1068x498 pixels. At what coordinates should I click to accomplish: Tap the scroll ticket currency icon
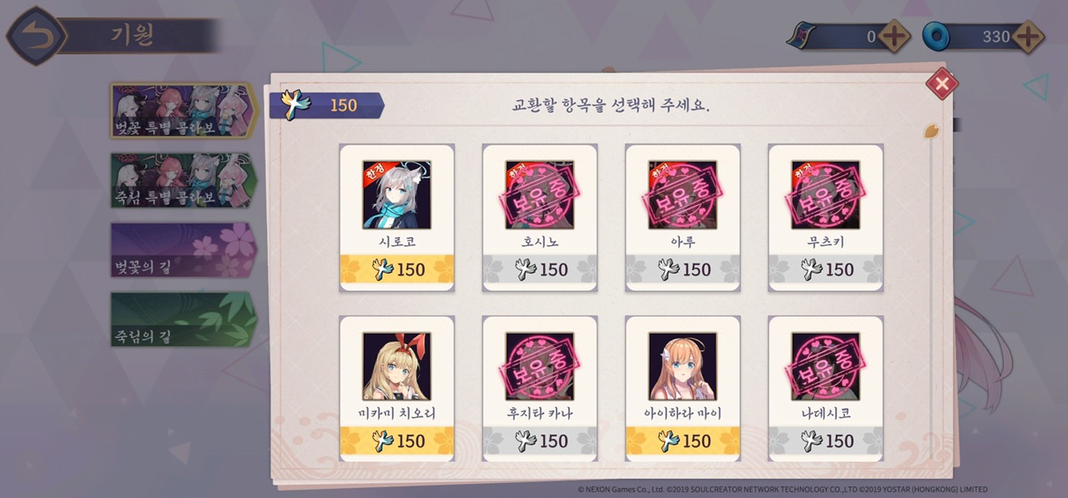[x=803, y=37]
